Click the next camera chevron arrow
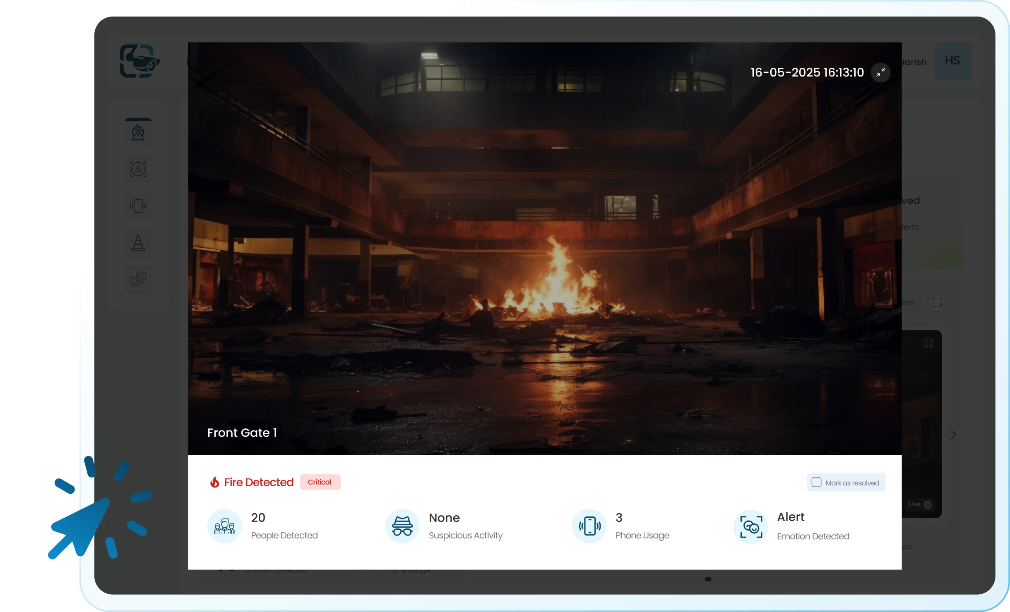Viewport: 1010px width, 612px height. click(x=953, y=435)
